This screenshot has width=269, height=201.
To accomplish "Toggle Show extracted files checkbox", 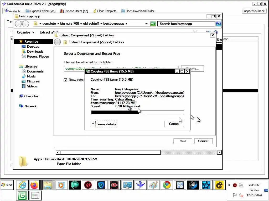I will click(x=65, y=80).
